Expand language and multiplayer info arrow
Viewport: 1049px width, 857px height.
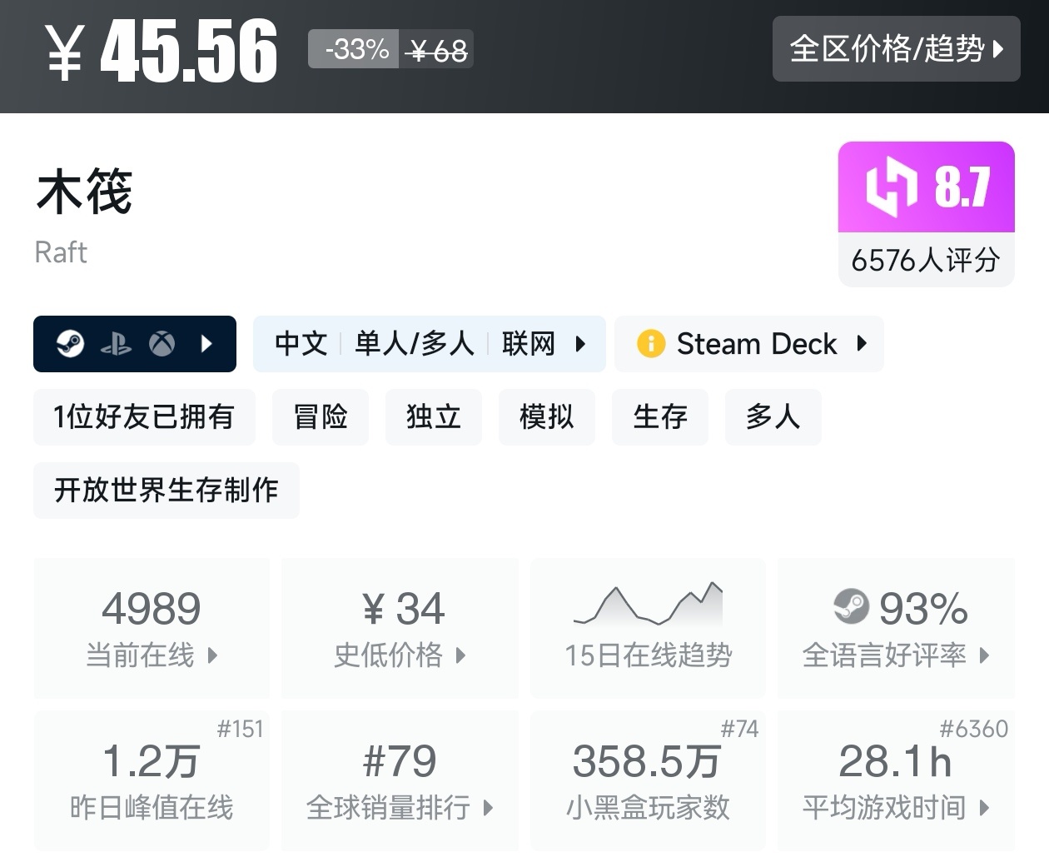tap(580, 343)
